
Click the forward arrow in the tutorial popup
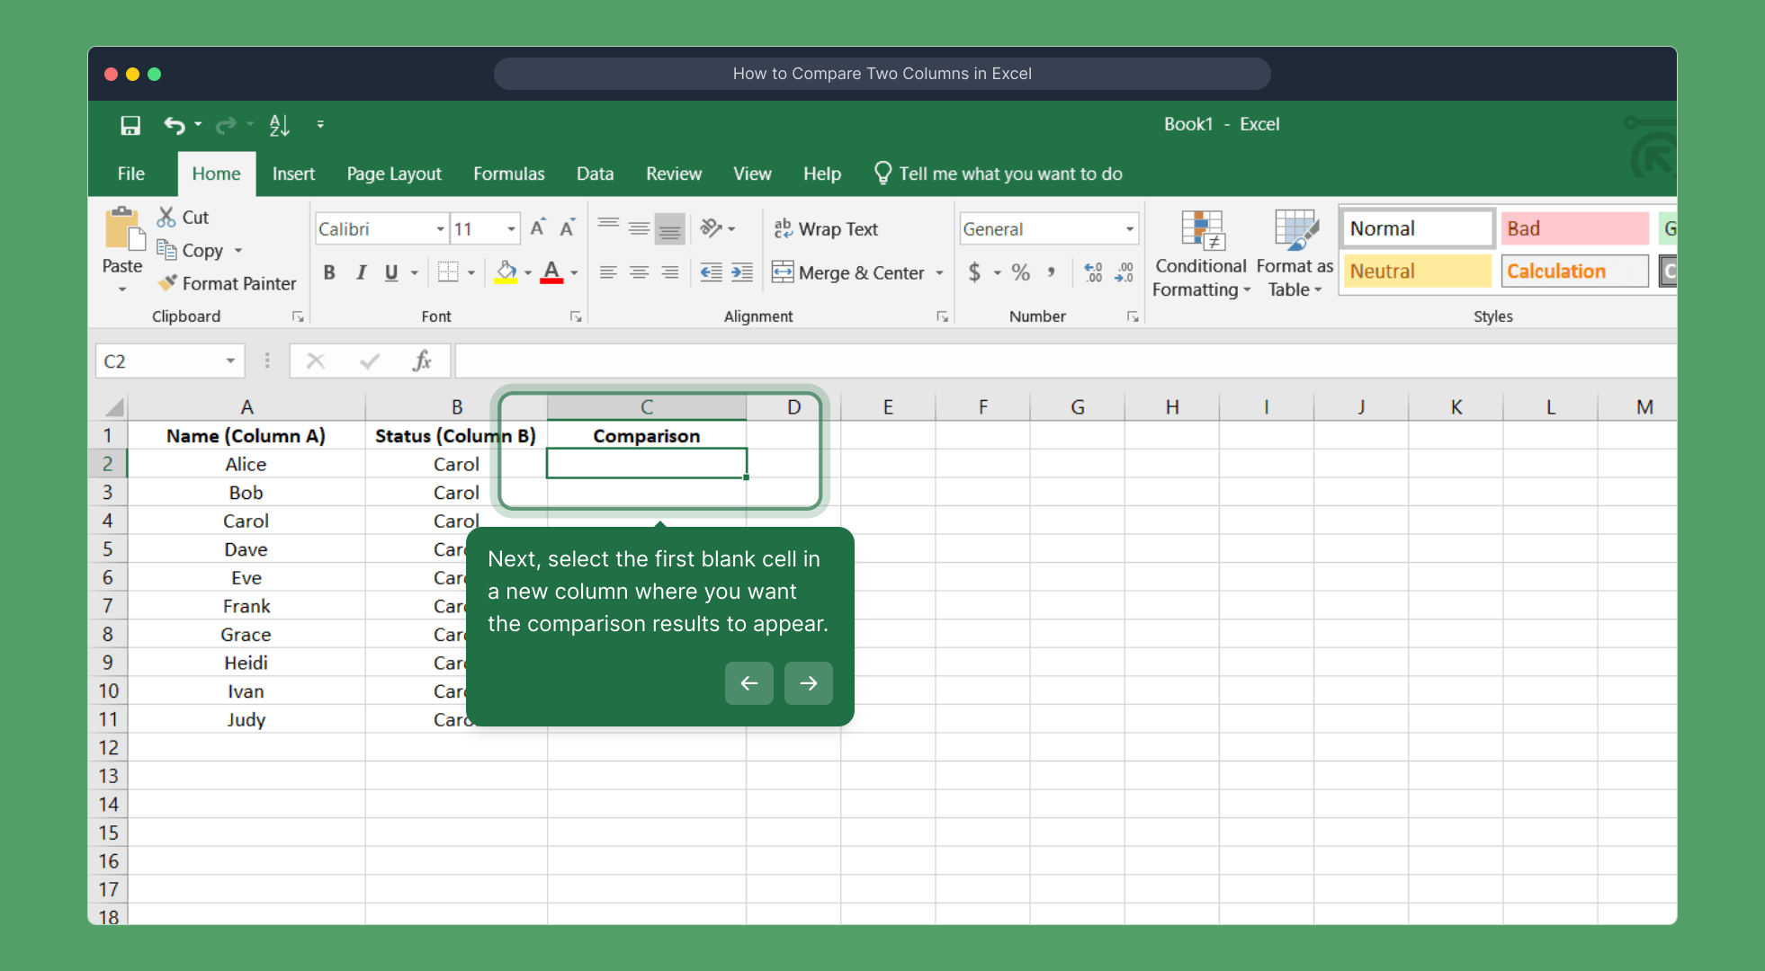[x=807, y=683]
